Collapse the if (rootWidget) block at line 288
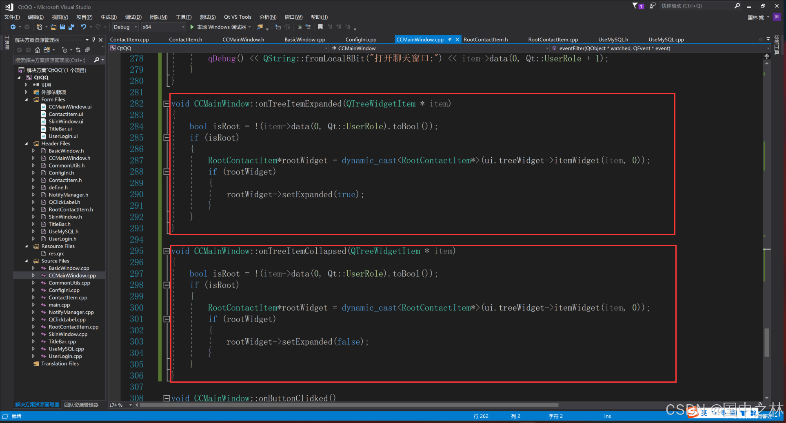 click(x=167, y=172)
